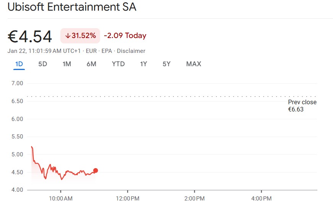
Task: Show the 1M price history
Action: 67,64
